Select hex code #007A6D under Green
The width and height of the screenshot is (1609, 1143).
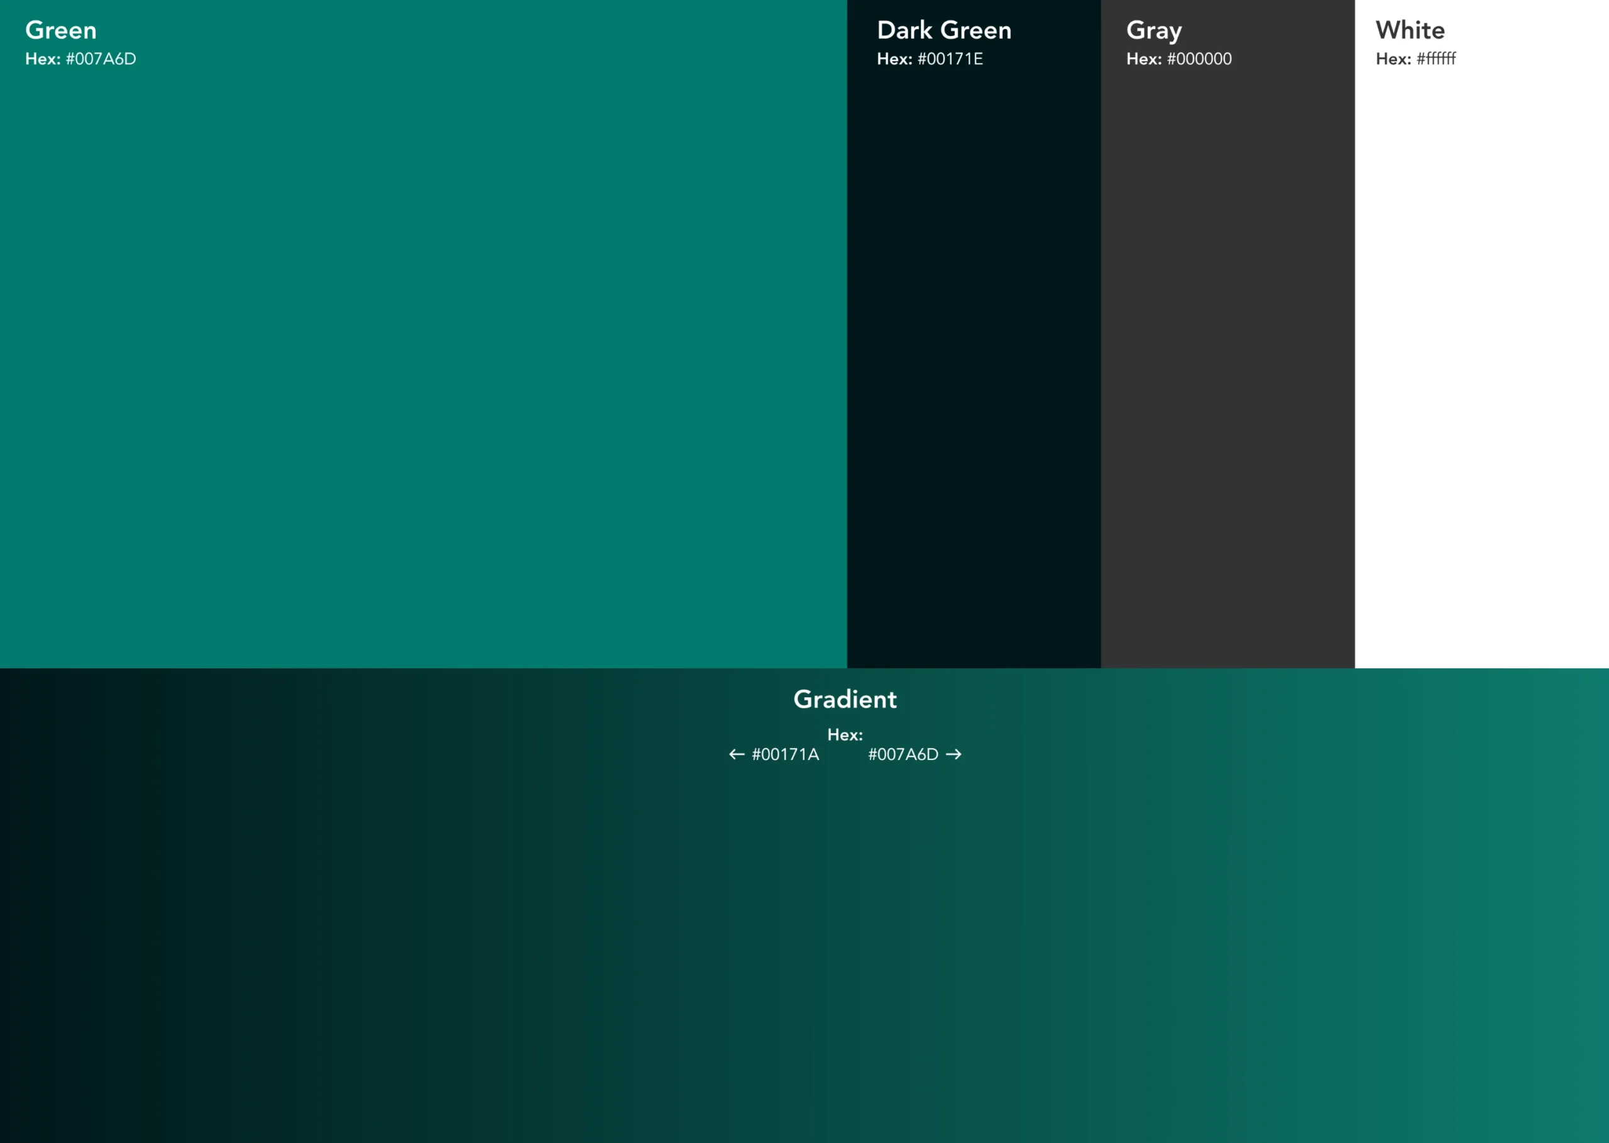[101, 59]
